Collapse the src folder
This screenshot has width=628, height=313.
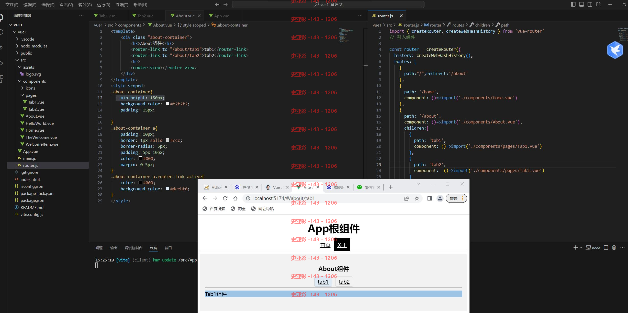click(x=17, y=60)
